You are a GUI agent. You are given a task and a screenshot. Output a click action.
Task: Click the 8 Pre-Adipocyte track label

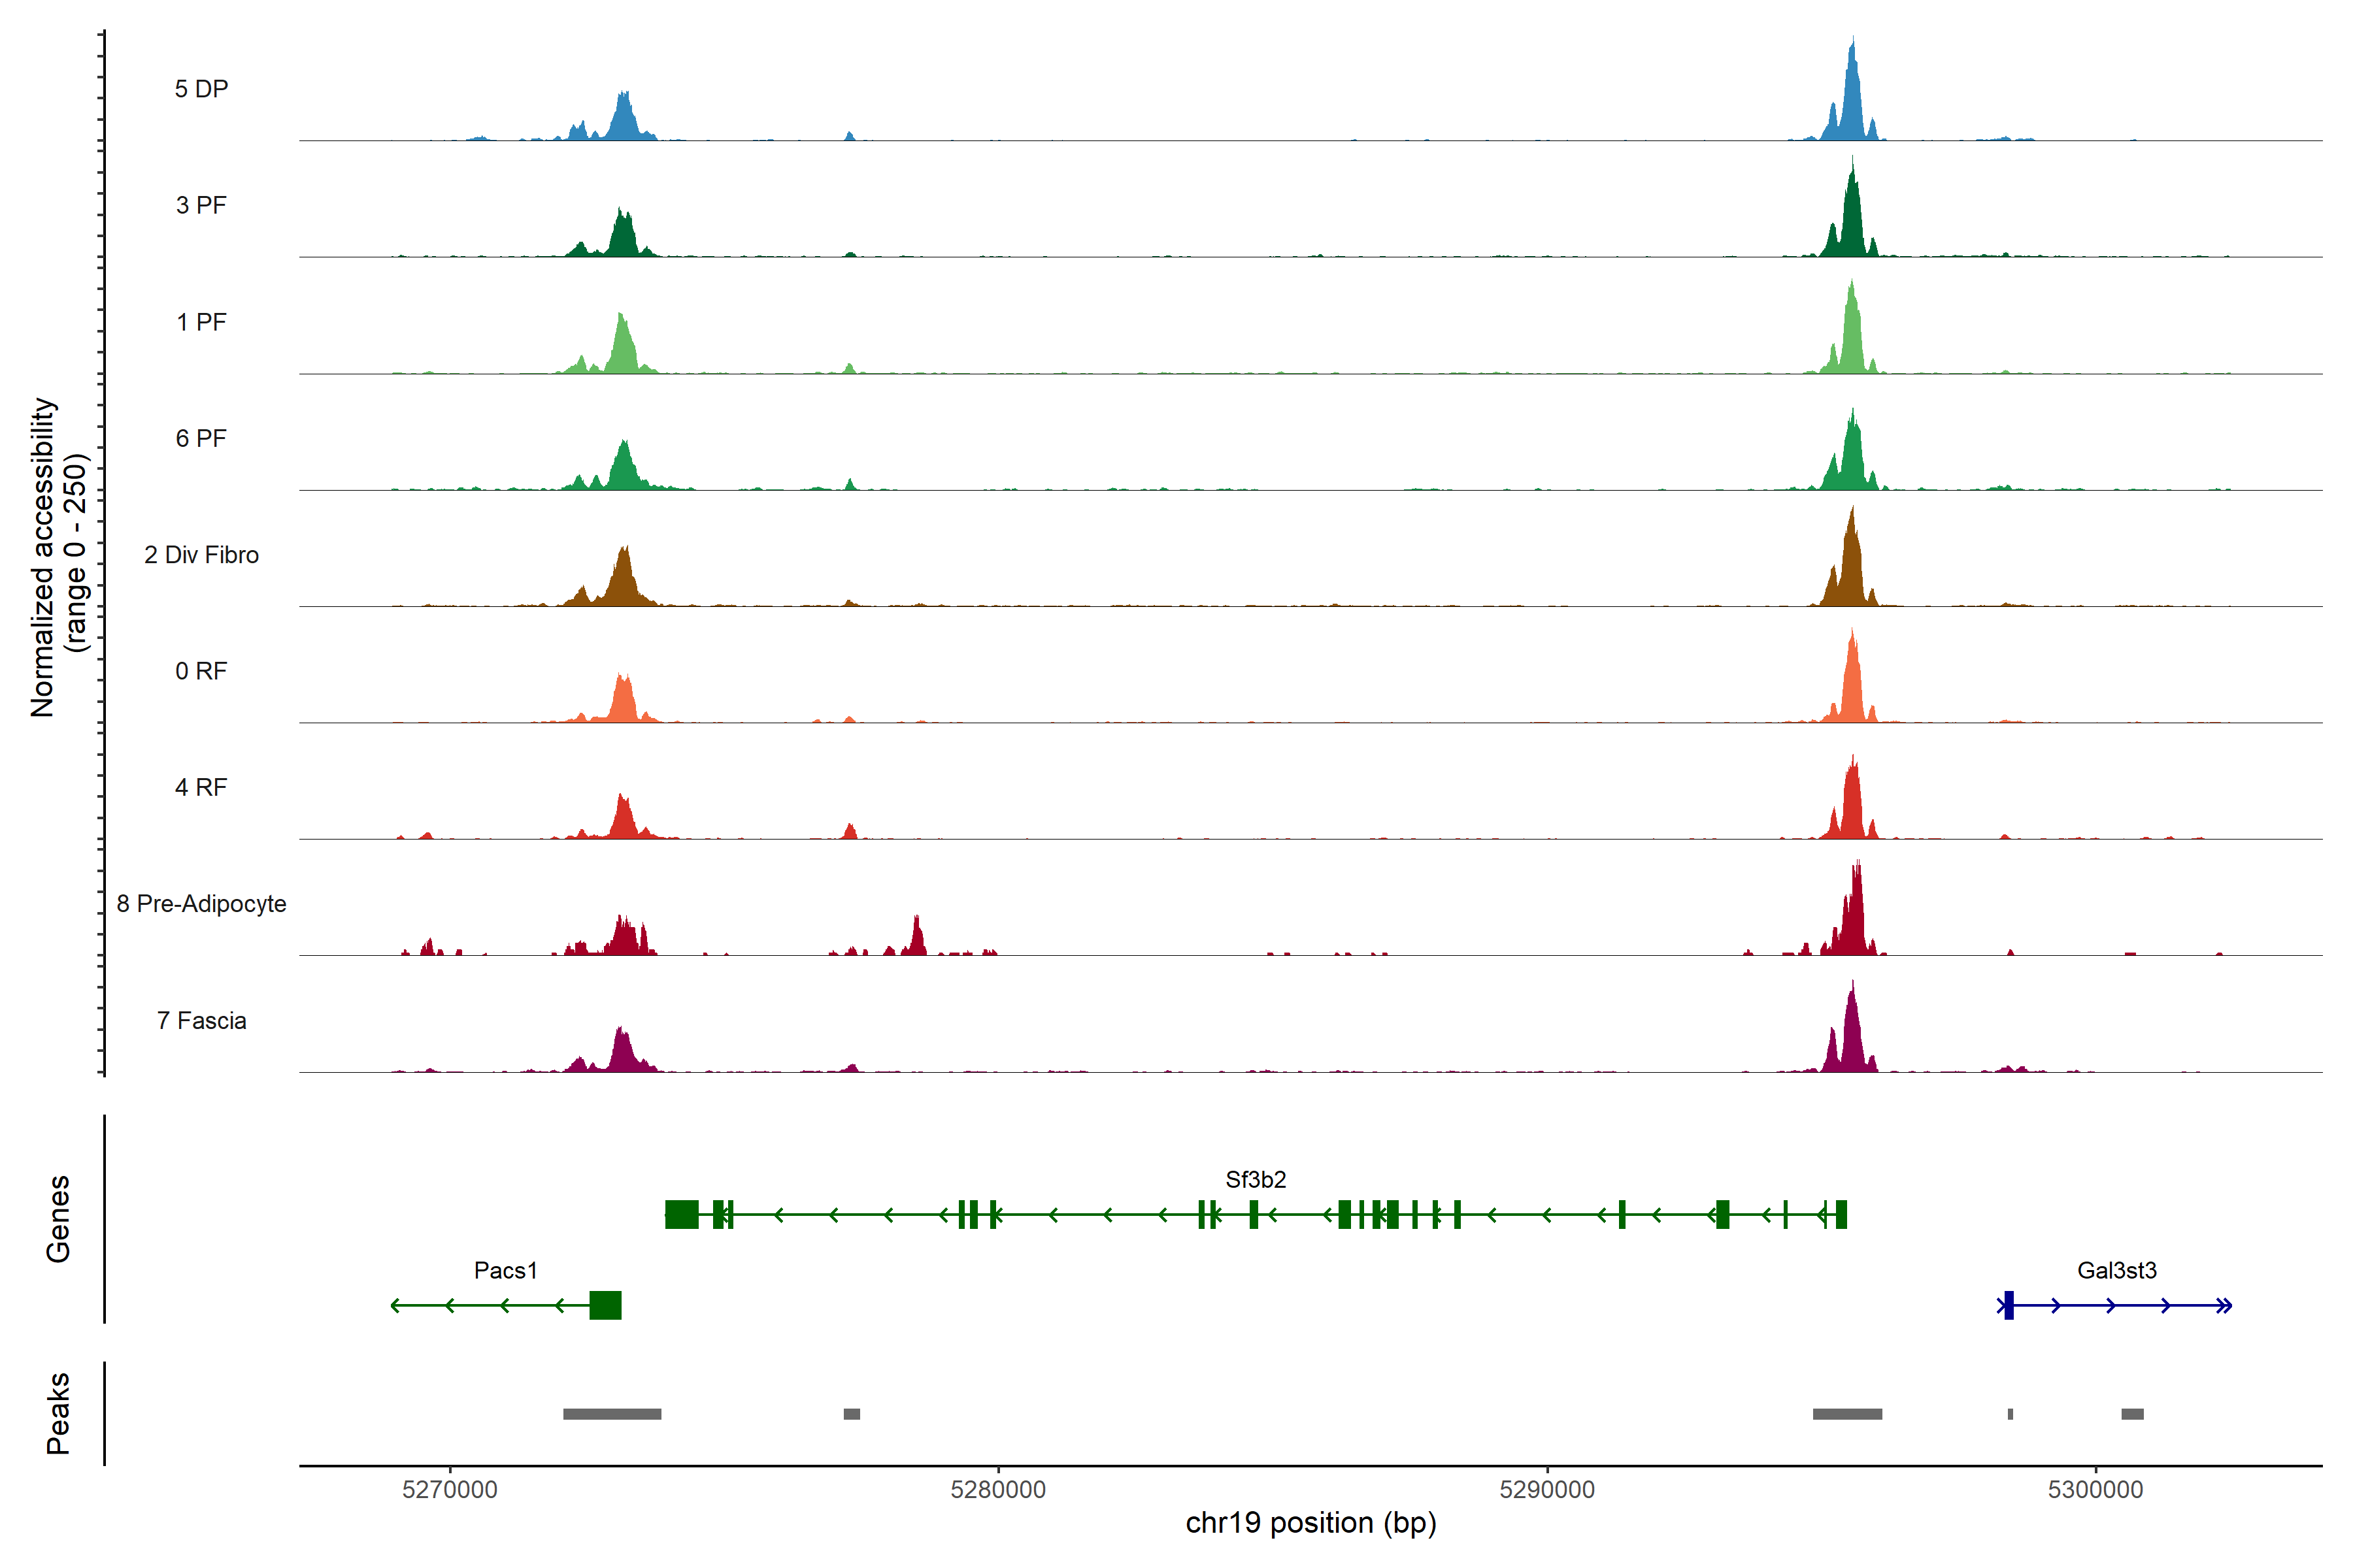201,904
